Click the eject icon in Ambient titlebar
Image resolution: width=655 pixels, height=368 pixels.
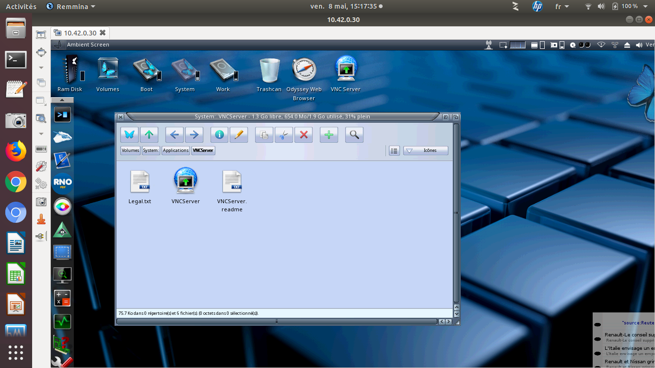pyautogui.click(x=627, y=45)
